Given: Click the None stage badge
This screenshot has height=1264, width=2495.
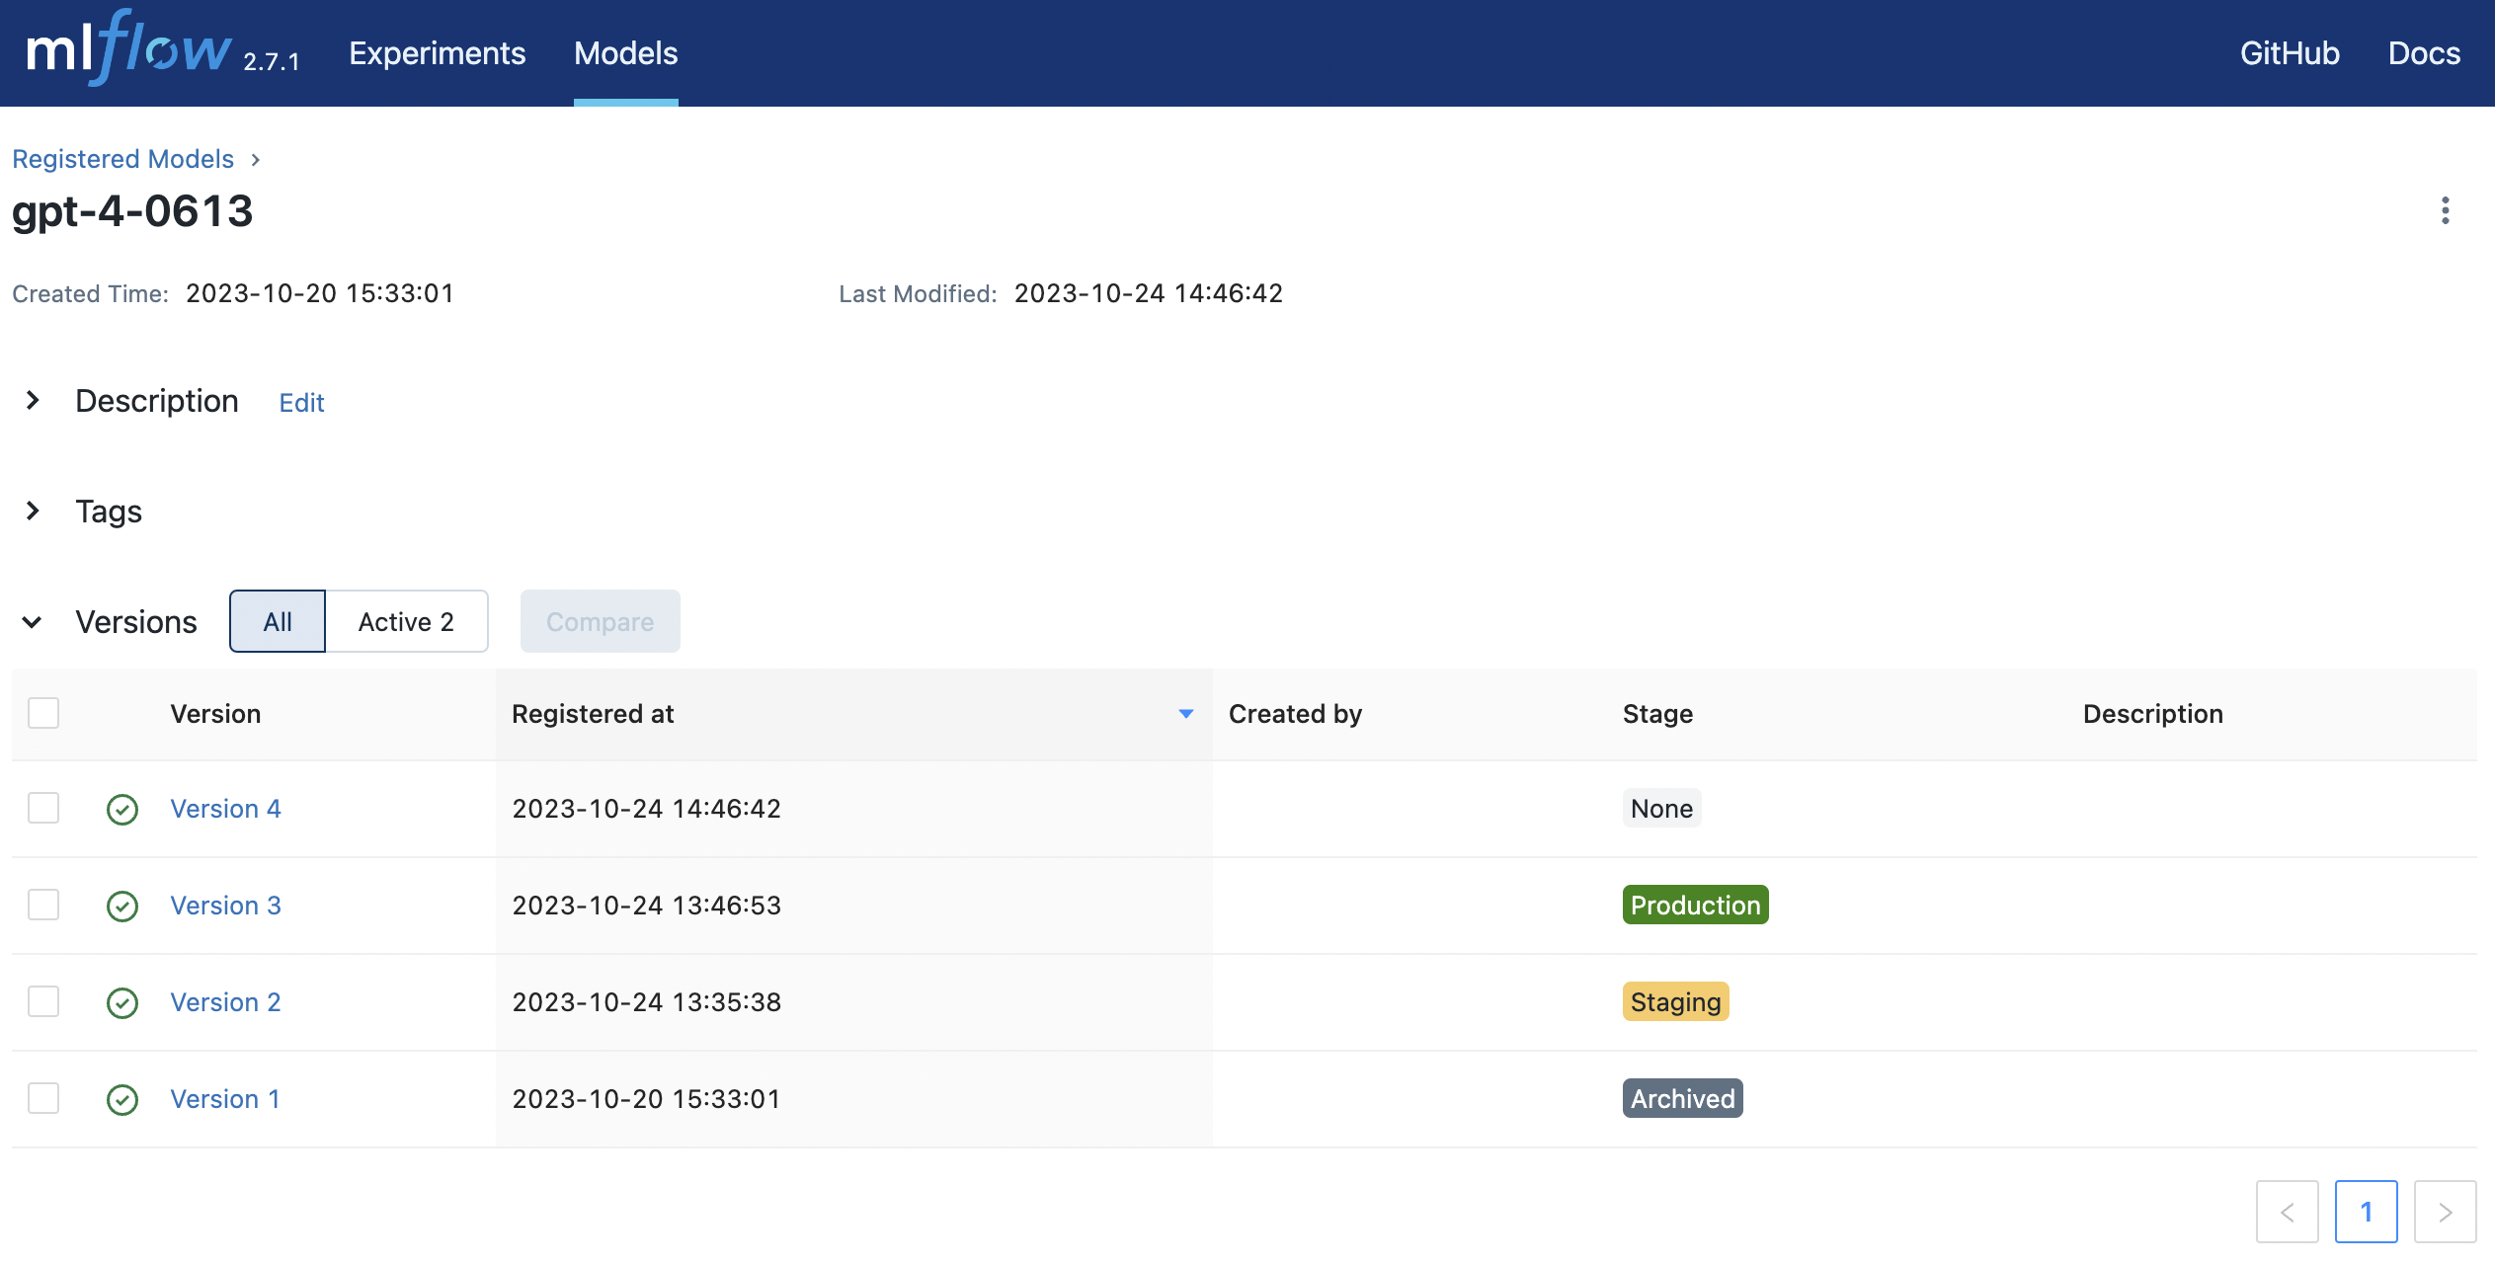Looking at the screenshot, I should click(x=1661, y=809).
